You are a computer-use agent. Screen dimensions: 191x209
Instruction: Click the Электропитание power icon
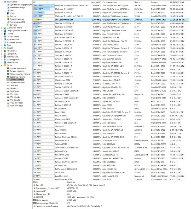pyautogui.click(x=8, y=19)
